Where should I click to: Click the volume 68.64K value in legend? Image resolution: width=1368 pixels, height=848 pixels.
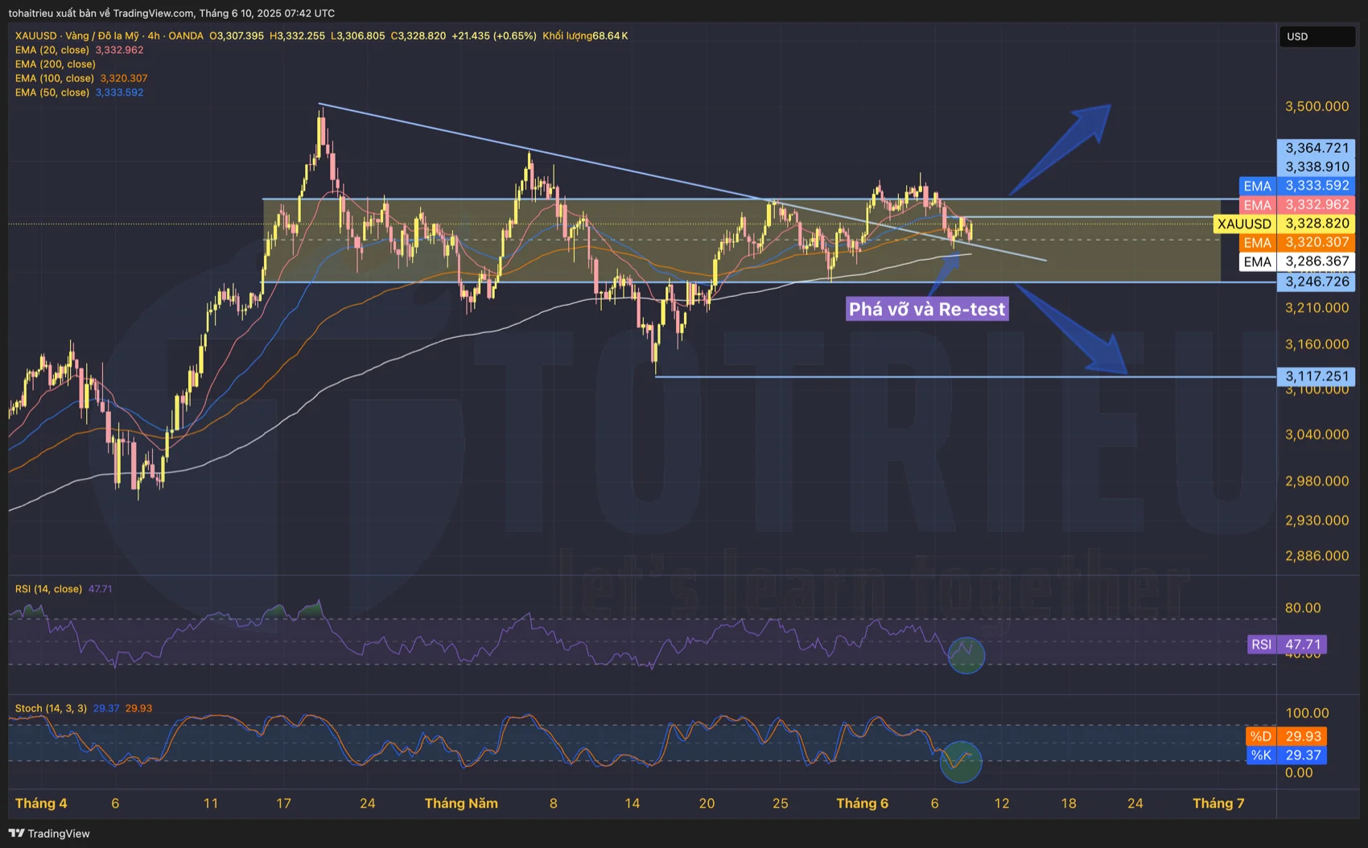tap(610, 35)
